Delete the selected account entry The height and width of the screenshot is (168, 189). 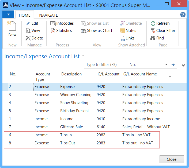pos(34,38)
